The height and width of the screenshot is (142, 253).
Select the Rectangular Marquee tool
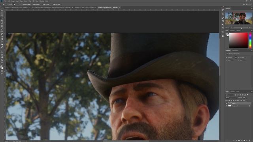pos(2,13)
